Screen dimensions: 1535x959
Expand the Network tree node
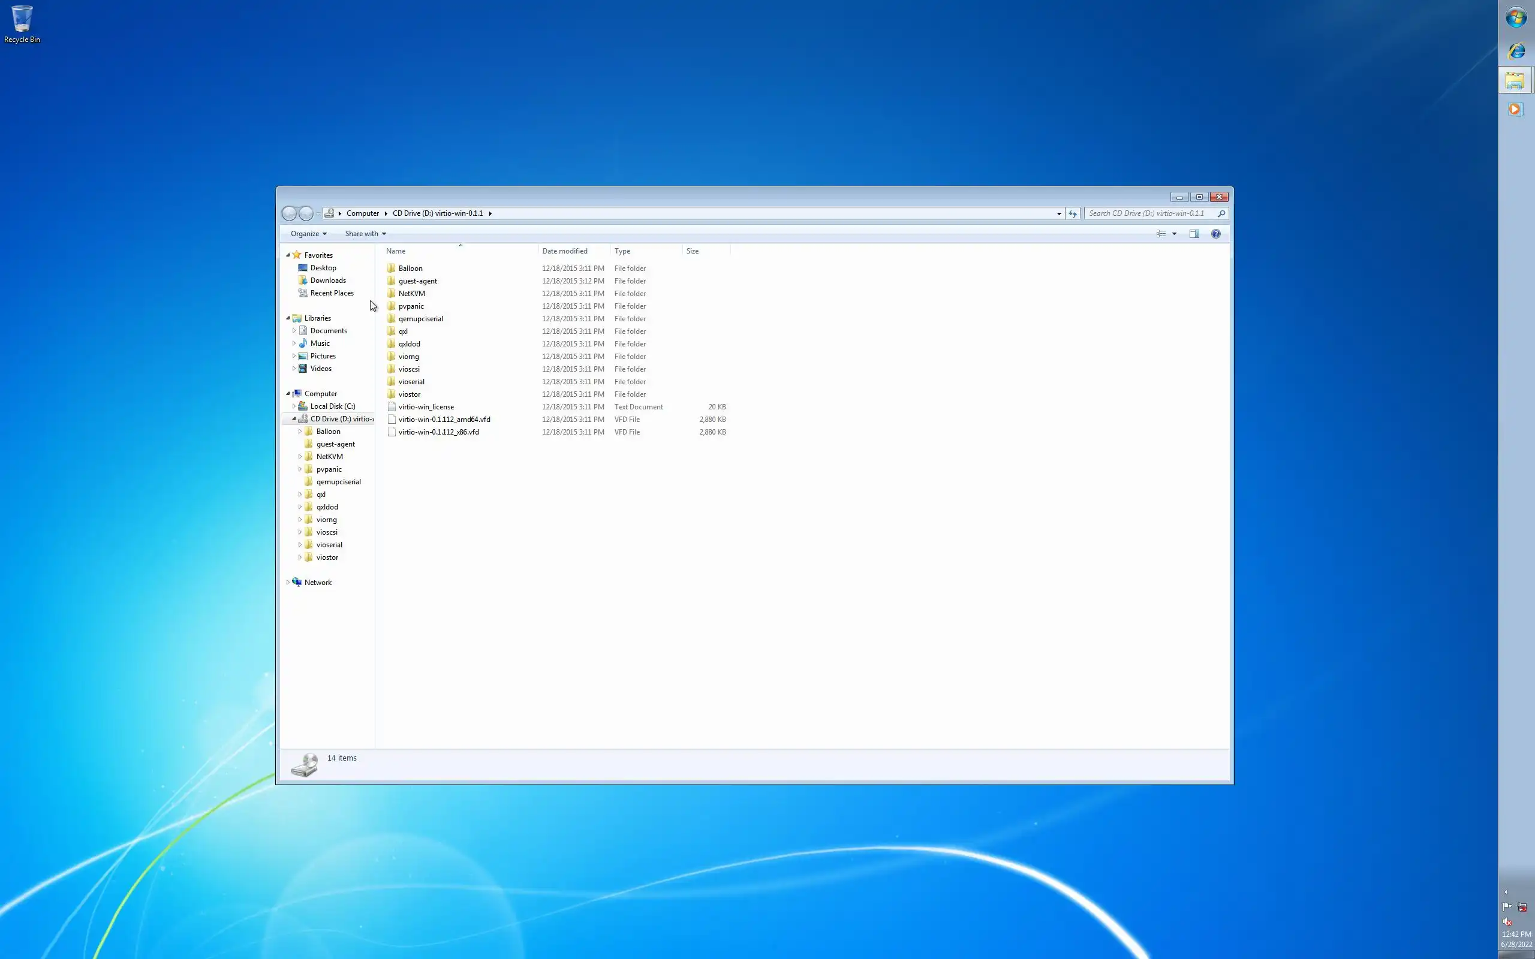[x=288, y=583]
